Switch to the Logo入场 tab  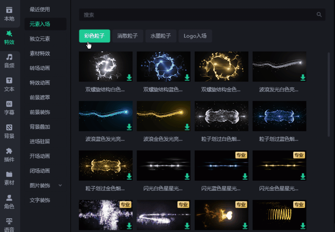[195, 36]
